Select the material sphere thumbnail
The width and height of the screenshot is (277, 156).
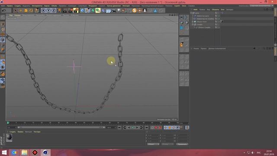[x=9, y=137]
